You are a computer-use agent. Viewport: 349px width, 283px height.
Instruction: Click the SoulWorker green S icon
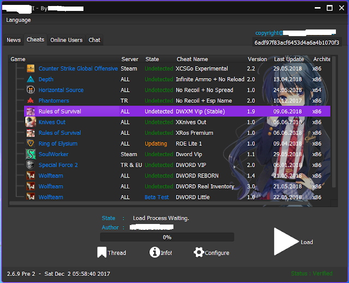[x=31, y=154]
